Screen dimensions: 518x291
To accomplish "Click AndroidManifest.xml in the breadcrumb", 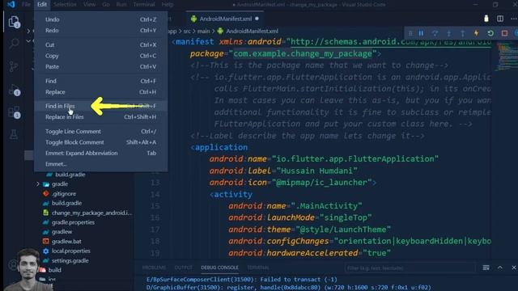I will tap(252, 31).
